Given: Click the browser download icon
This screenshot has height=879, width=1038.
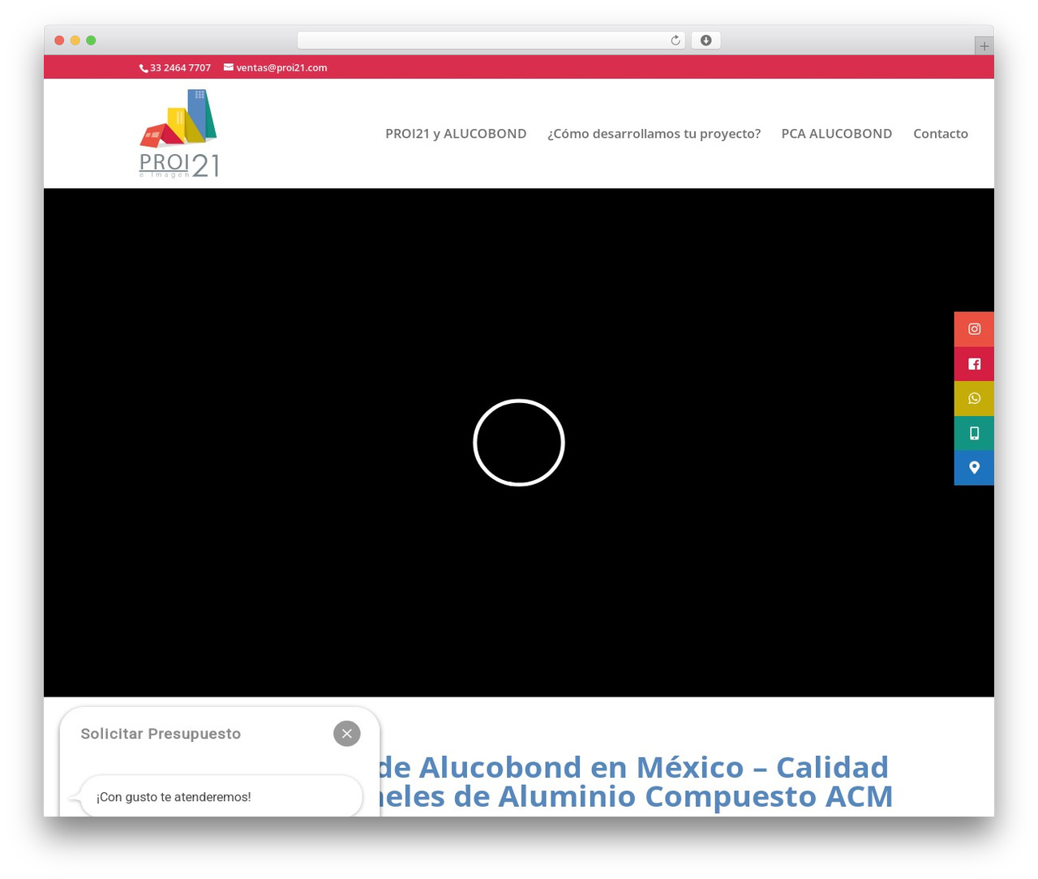Looking at the screenshot, I should point(706,41).
